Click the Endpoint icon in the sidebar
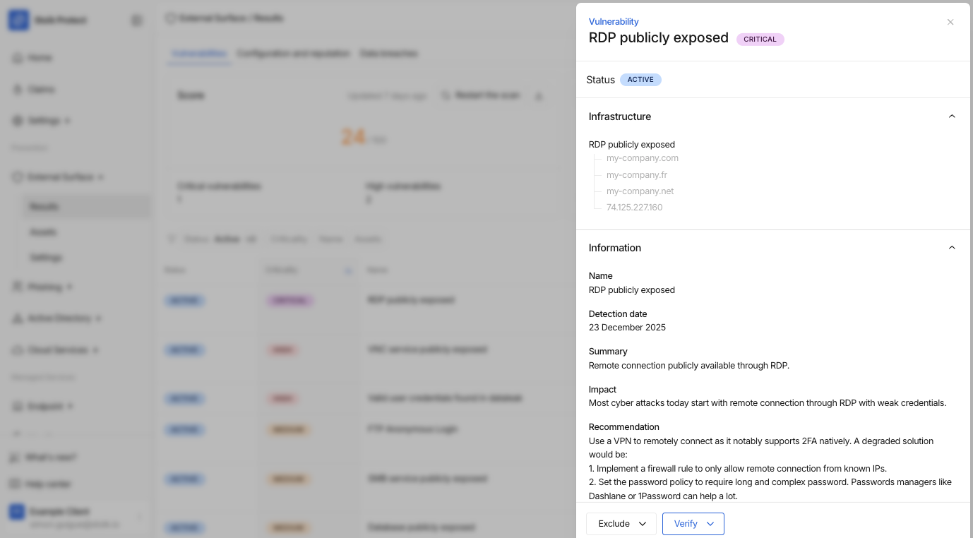 click(17, 407)
